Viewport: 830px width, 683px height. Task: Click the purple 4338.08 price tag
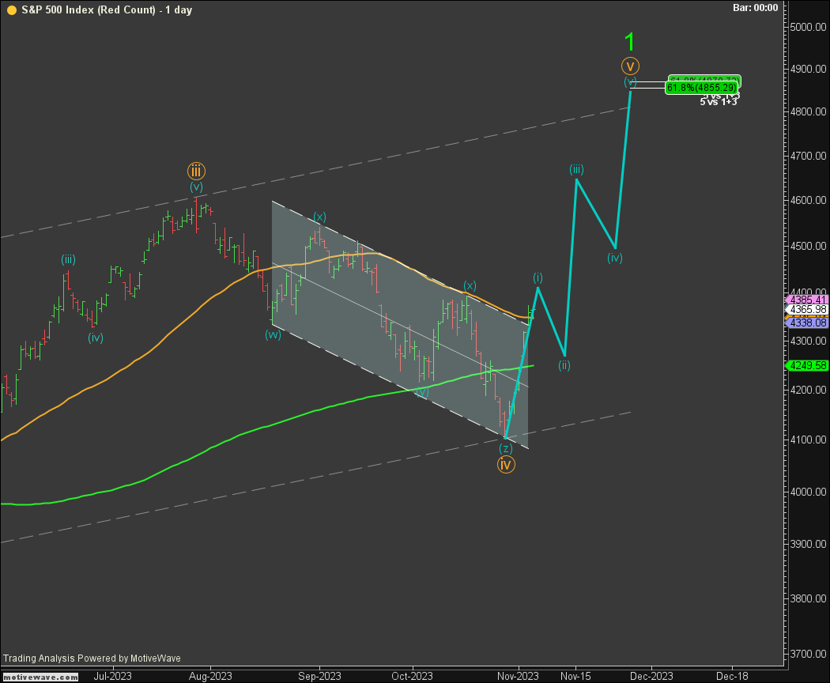(x=807, y=323)
